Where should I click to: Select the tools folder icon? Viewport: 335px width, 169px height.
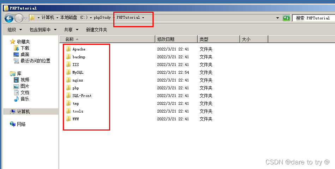pos(68,111)
